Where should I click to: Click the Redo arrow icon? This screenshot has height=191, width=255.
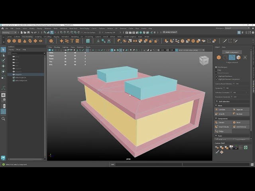35,33
